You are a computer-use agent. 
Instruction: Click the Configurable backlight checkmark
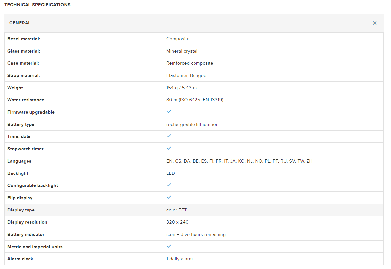pos(169,185)
